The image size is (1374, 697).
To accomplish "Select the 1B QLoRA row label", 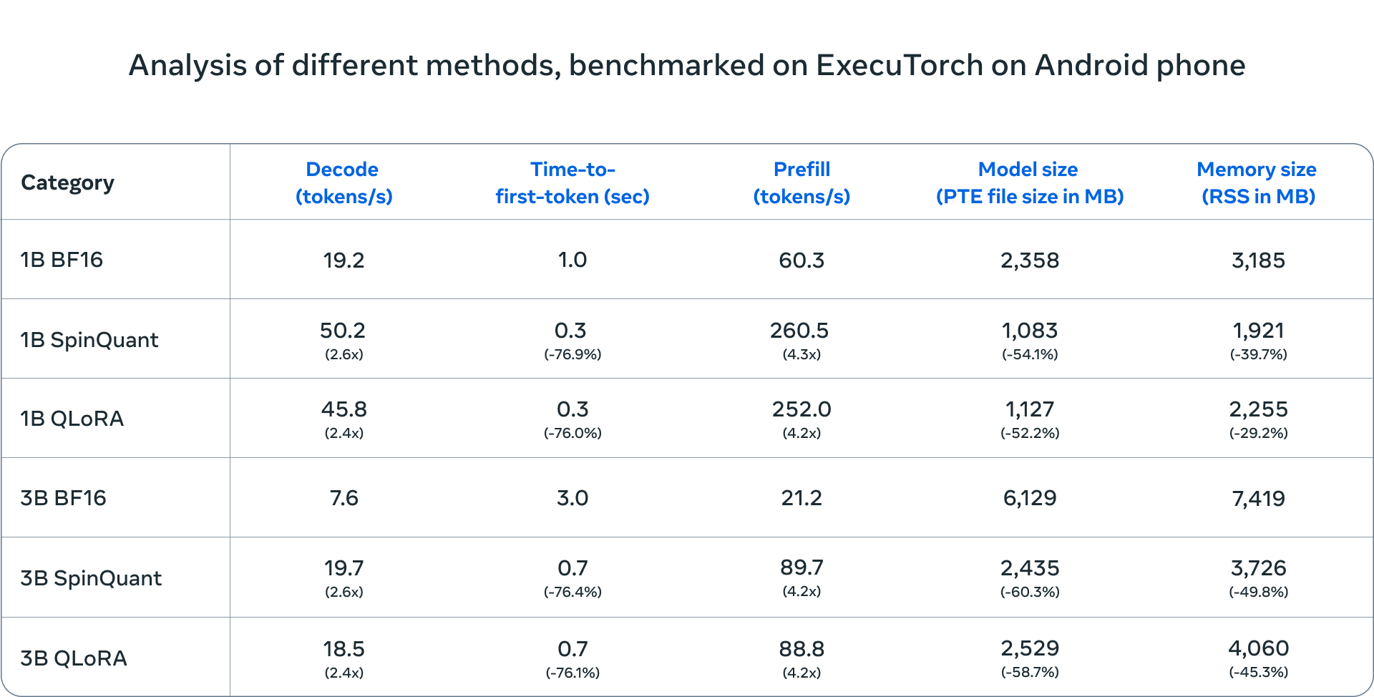I will pyautogui.click(x=72, y=419).
